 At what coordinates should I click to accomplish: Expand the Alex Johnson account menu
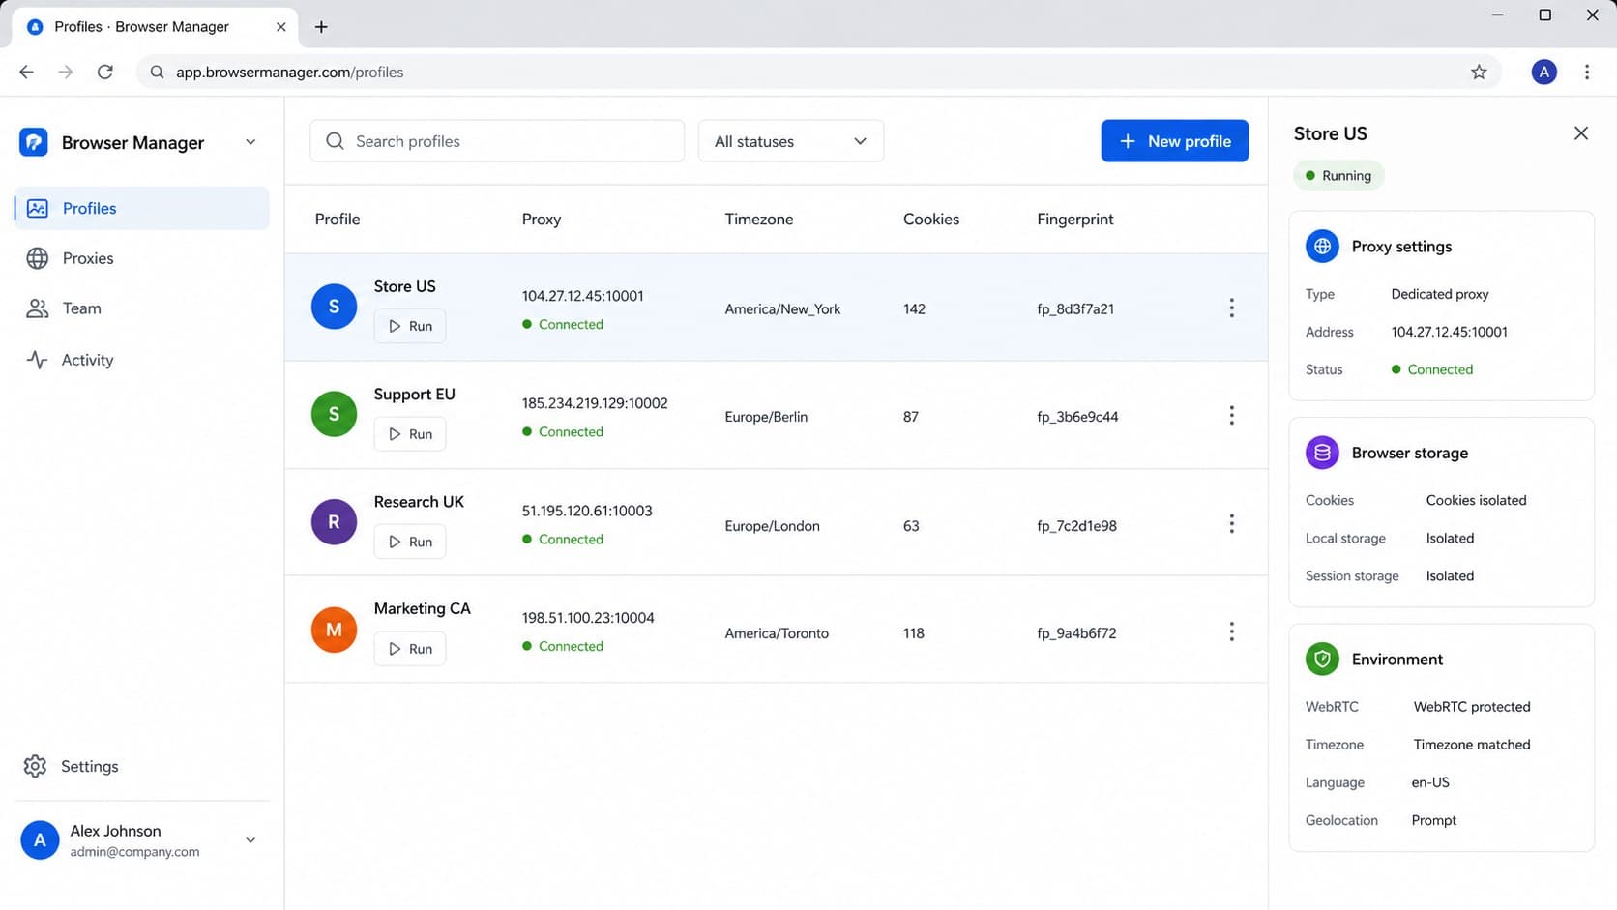point(250,840)
